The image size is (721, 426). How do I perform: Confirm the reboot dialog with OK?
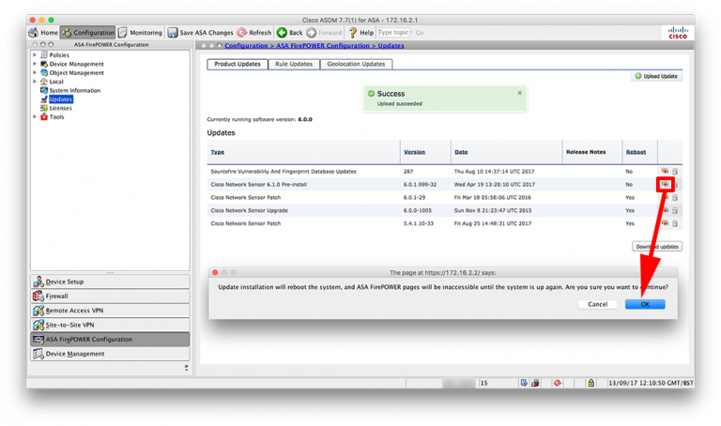coord(645,304)
